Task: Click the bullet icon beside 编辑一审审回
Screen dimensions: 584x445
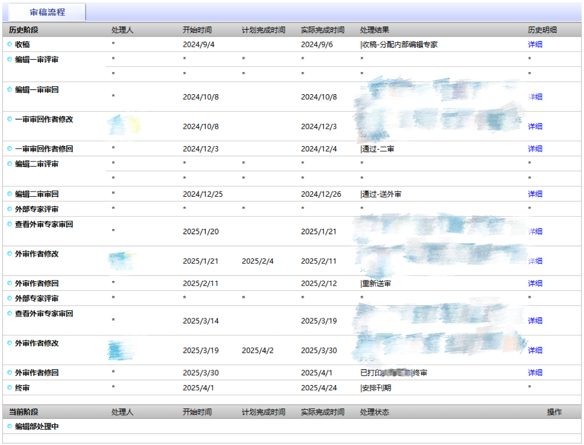Action: 10,90
